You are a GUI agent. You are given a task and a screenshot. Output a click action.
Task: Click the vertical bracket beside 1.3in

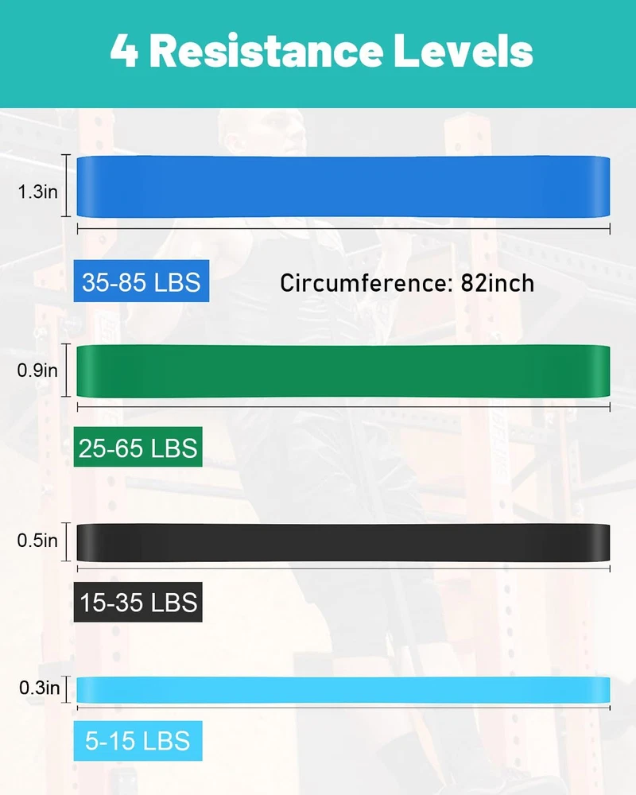pyautogui.click(x=68, y=186)
